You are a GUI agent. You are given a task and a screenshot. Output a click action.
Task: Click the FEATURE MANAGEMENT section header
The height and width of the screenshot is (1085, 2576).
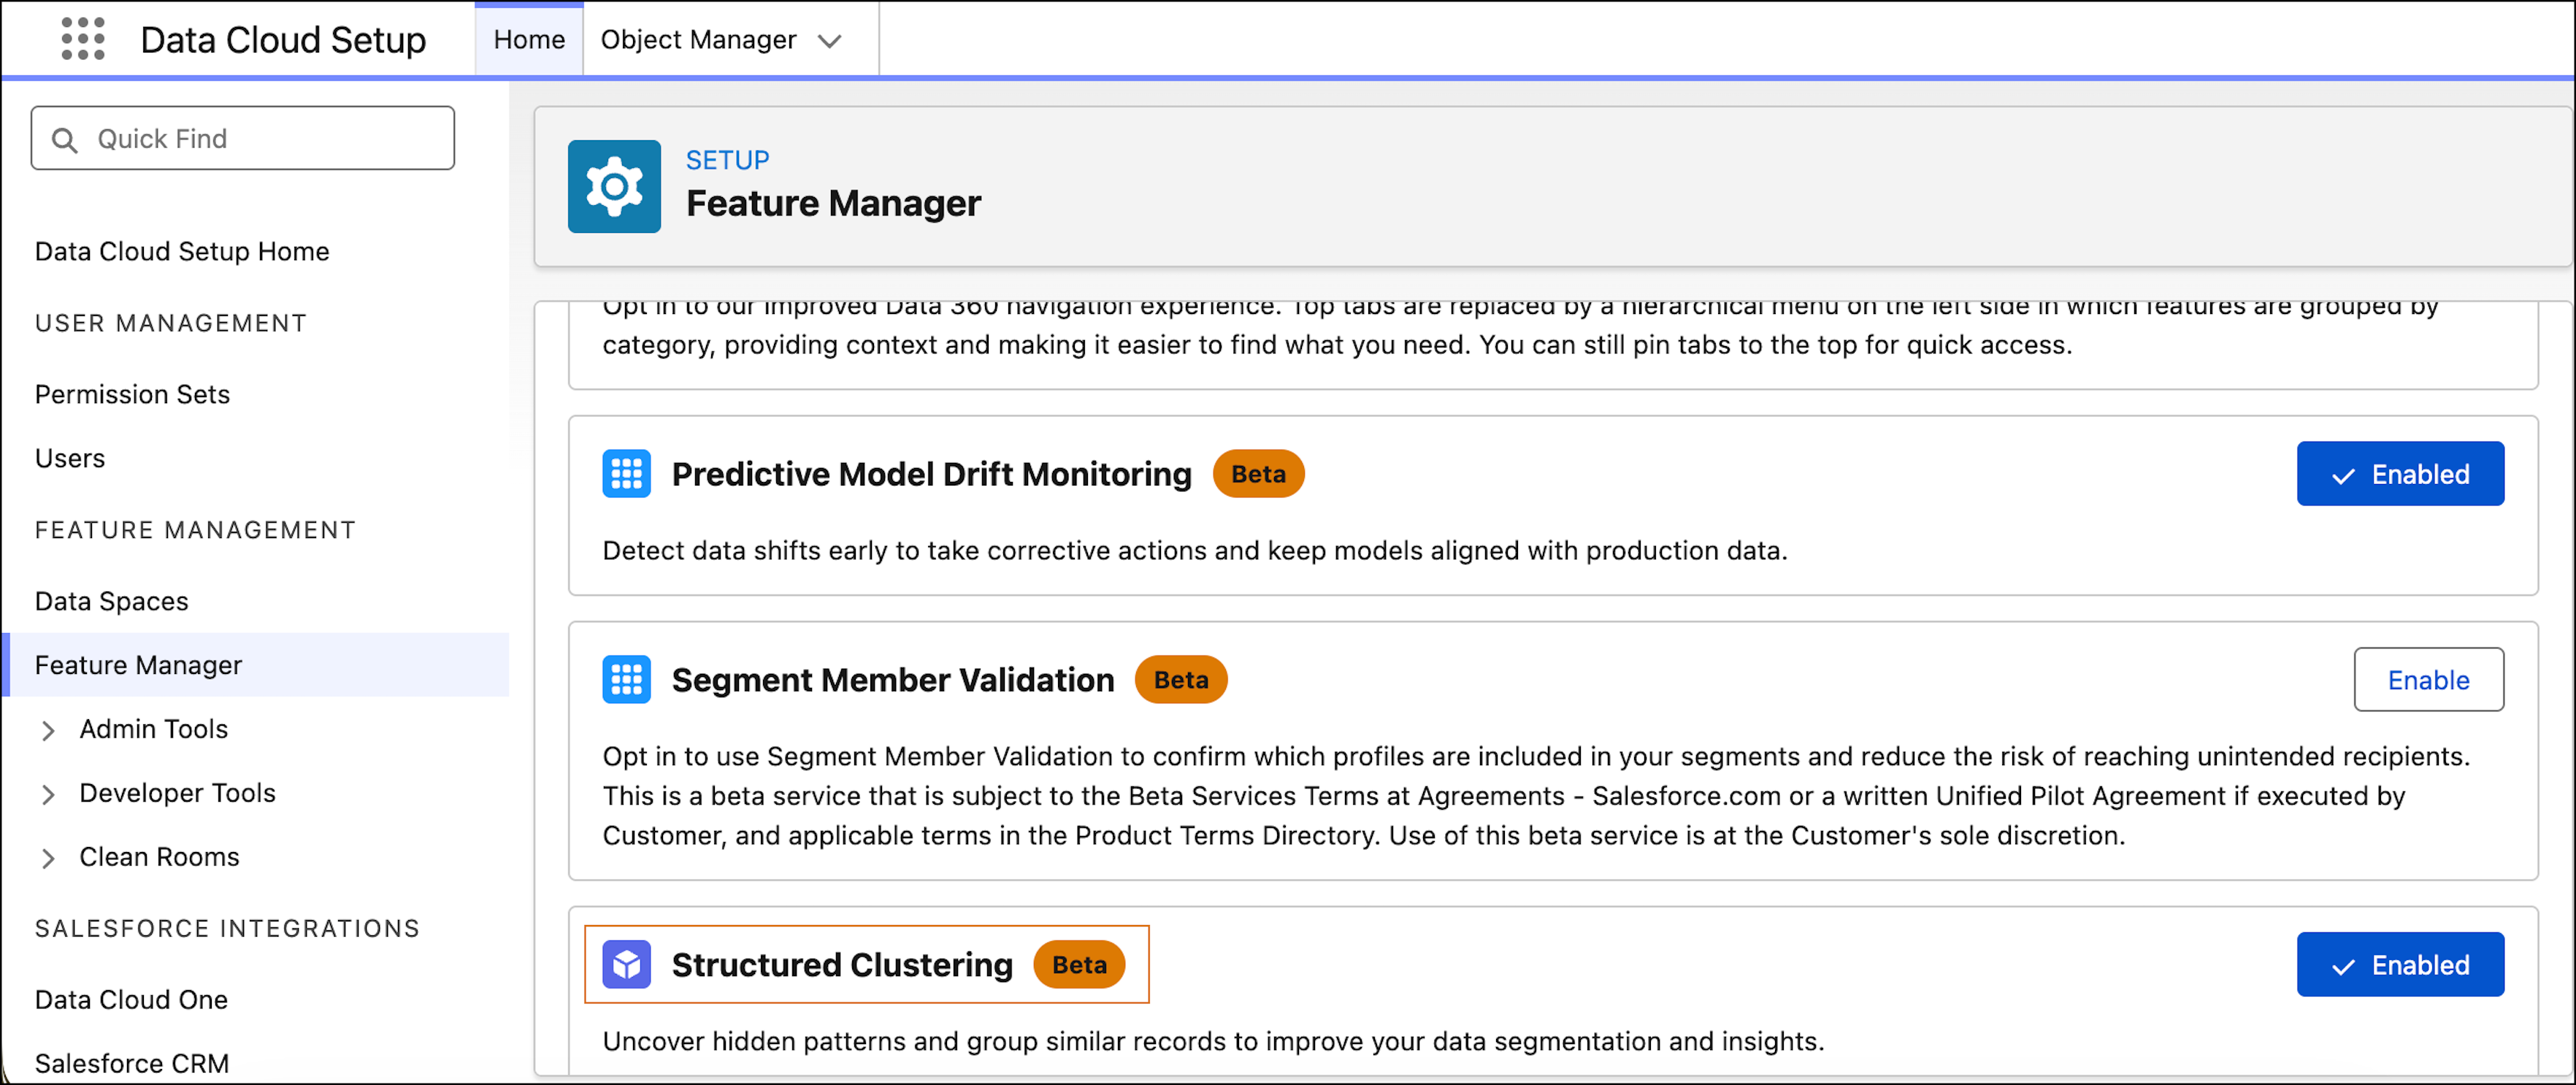click(x=195, y=530)
